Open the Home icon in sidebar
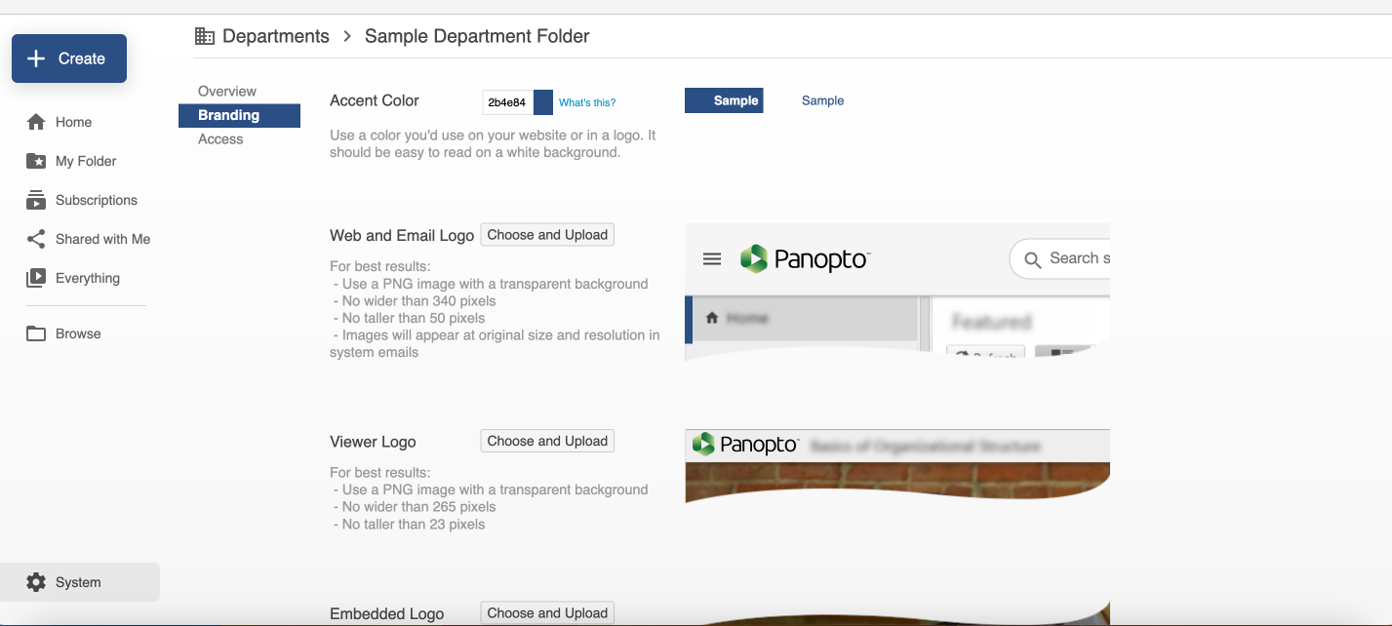Image resolution: width=1392 pixels, height=626 pixels. 36,122
